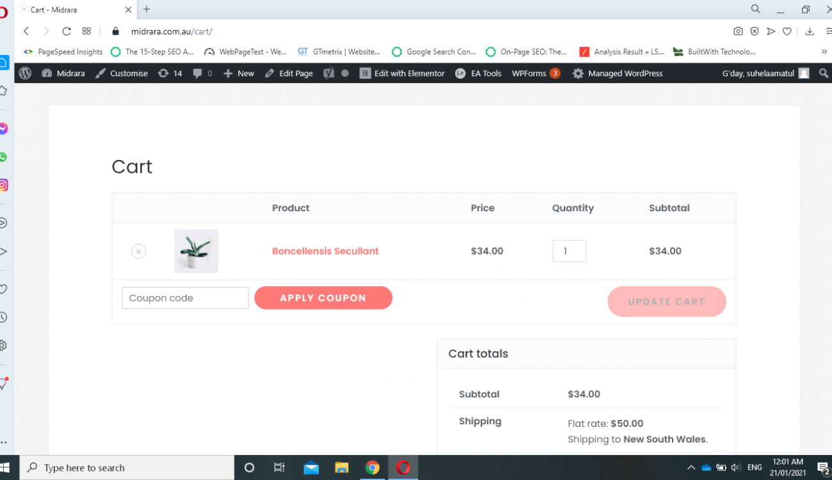This screenshot has height=480, width=832.
Task: Show hidden system tray icons
Action: 691,468
